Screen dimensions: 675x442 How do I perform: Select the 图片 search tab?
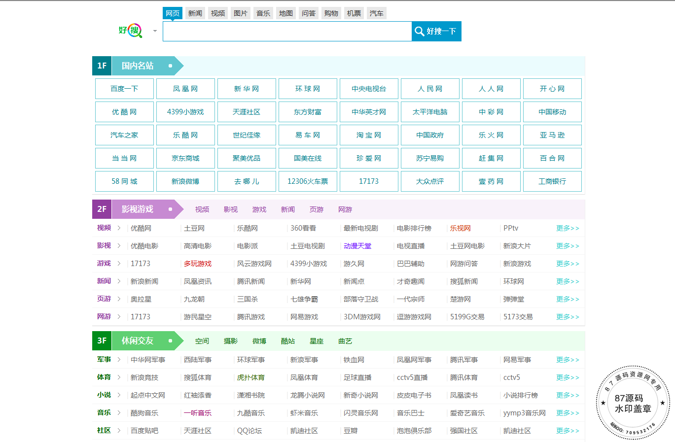(x=241, y=13)
